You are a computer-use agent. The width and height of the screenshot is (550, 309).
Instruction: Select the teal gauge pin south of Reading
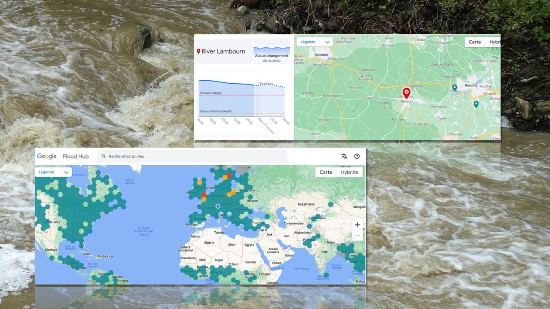(476, 104)
